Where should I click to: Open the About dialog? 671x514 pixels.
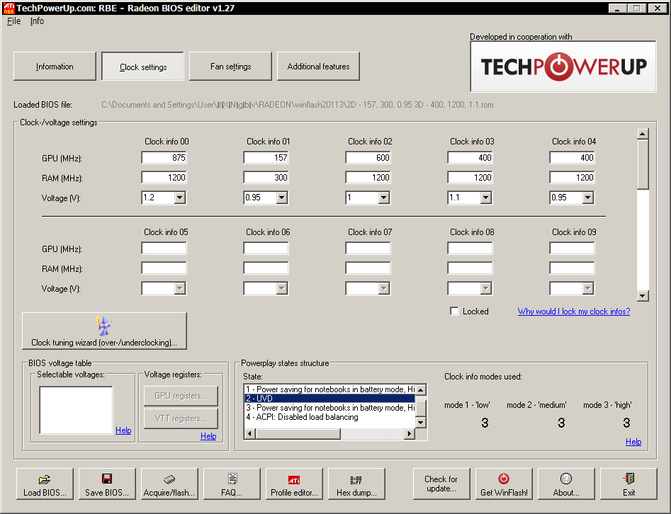565,485
